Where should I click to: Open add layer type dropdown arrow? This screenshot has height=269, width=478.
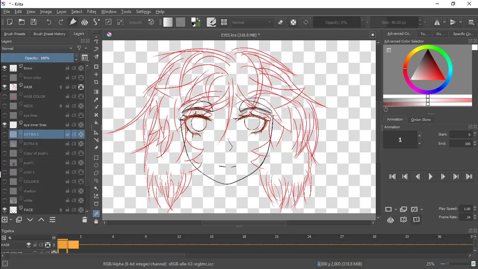pos(10,220)
